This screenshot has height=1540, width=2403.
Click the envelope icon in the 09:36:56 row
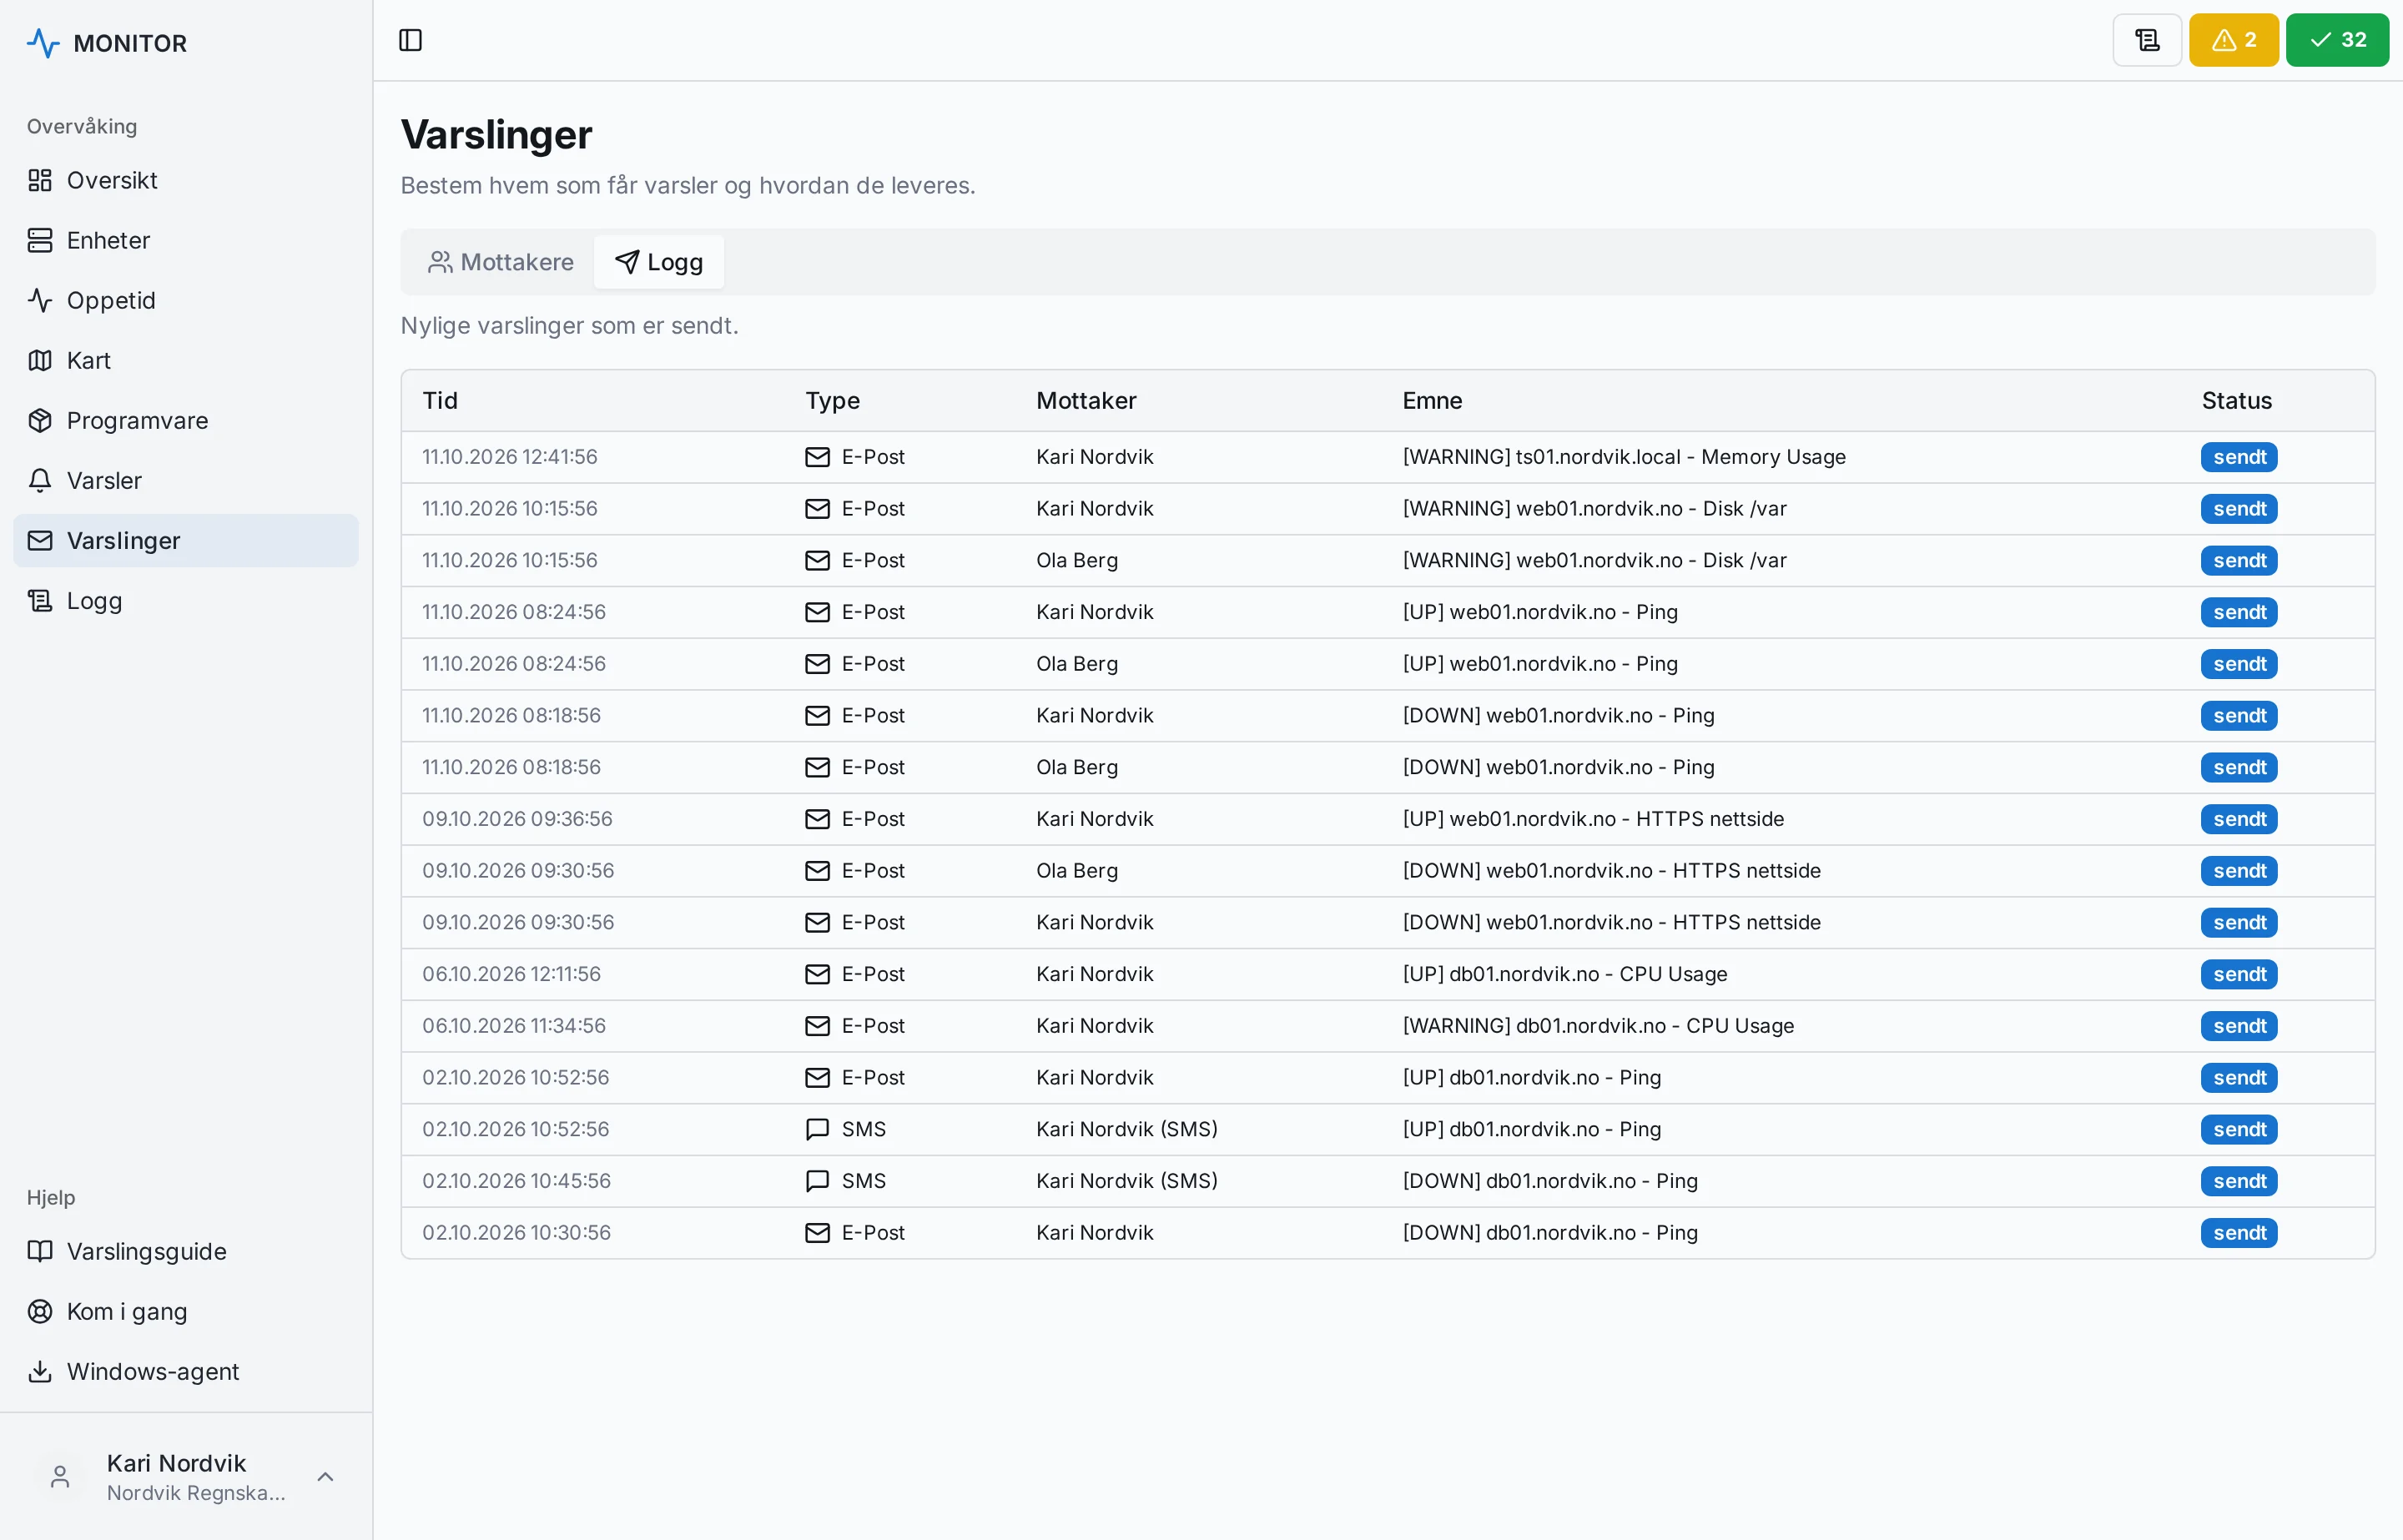[817, 819]
